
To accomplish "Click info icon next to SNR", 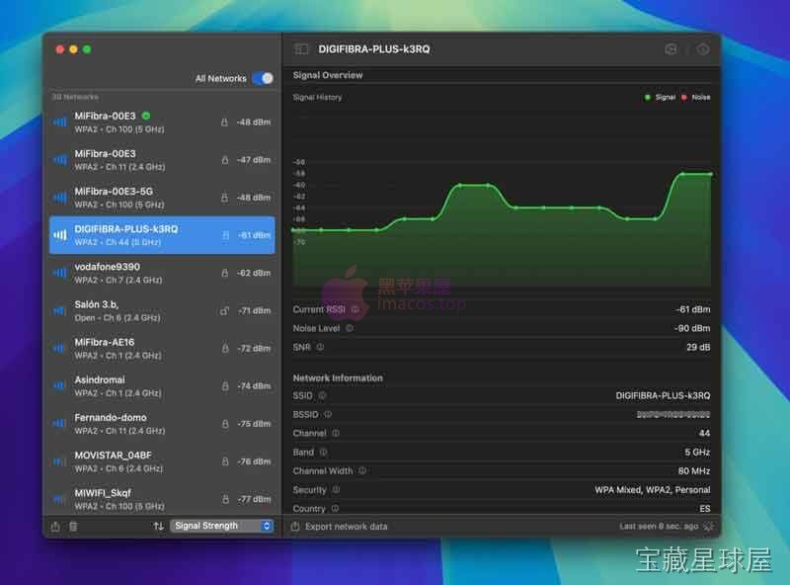I will tap(320, 347).
